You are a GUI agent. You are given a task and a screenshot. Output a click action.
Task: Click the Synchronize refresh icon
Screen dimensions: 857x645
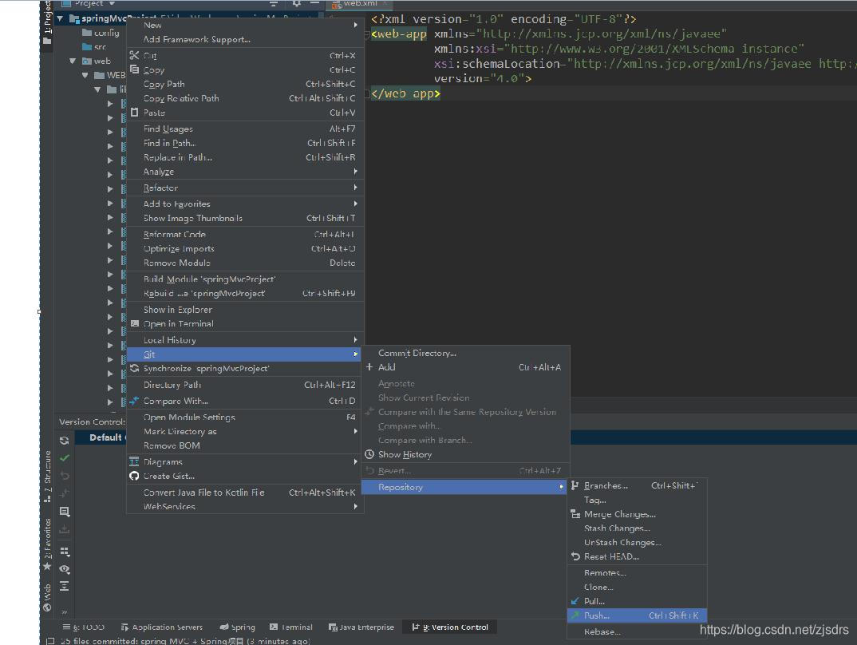134,369
